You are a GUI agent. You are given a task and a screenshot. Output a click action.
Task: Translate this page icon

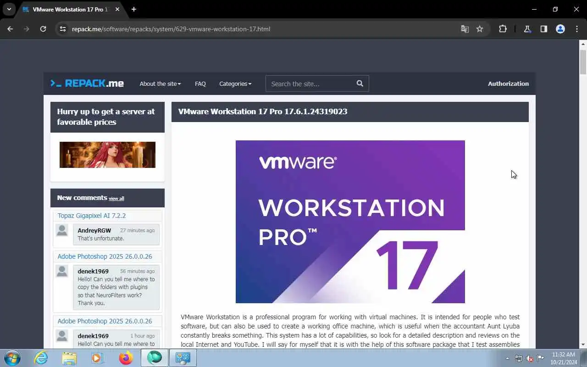465,29
